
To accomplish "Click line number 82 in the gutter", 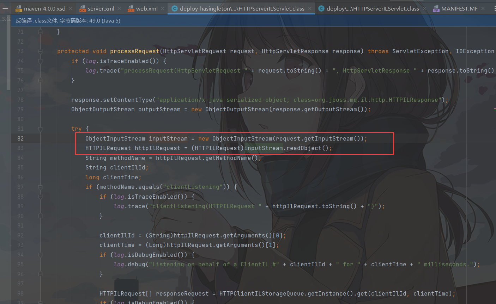I will (20, 138).
